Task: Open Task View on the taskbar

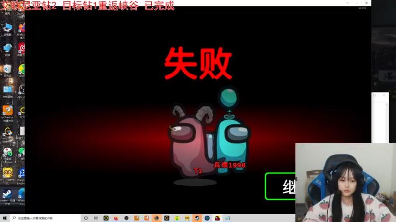Action: pyautogui.click(x=96, y=218)
